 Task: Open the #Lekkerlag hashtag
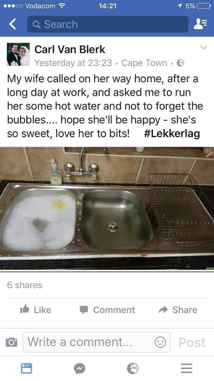click(172, 133)
